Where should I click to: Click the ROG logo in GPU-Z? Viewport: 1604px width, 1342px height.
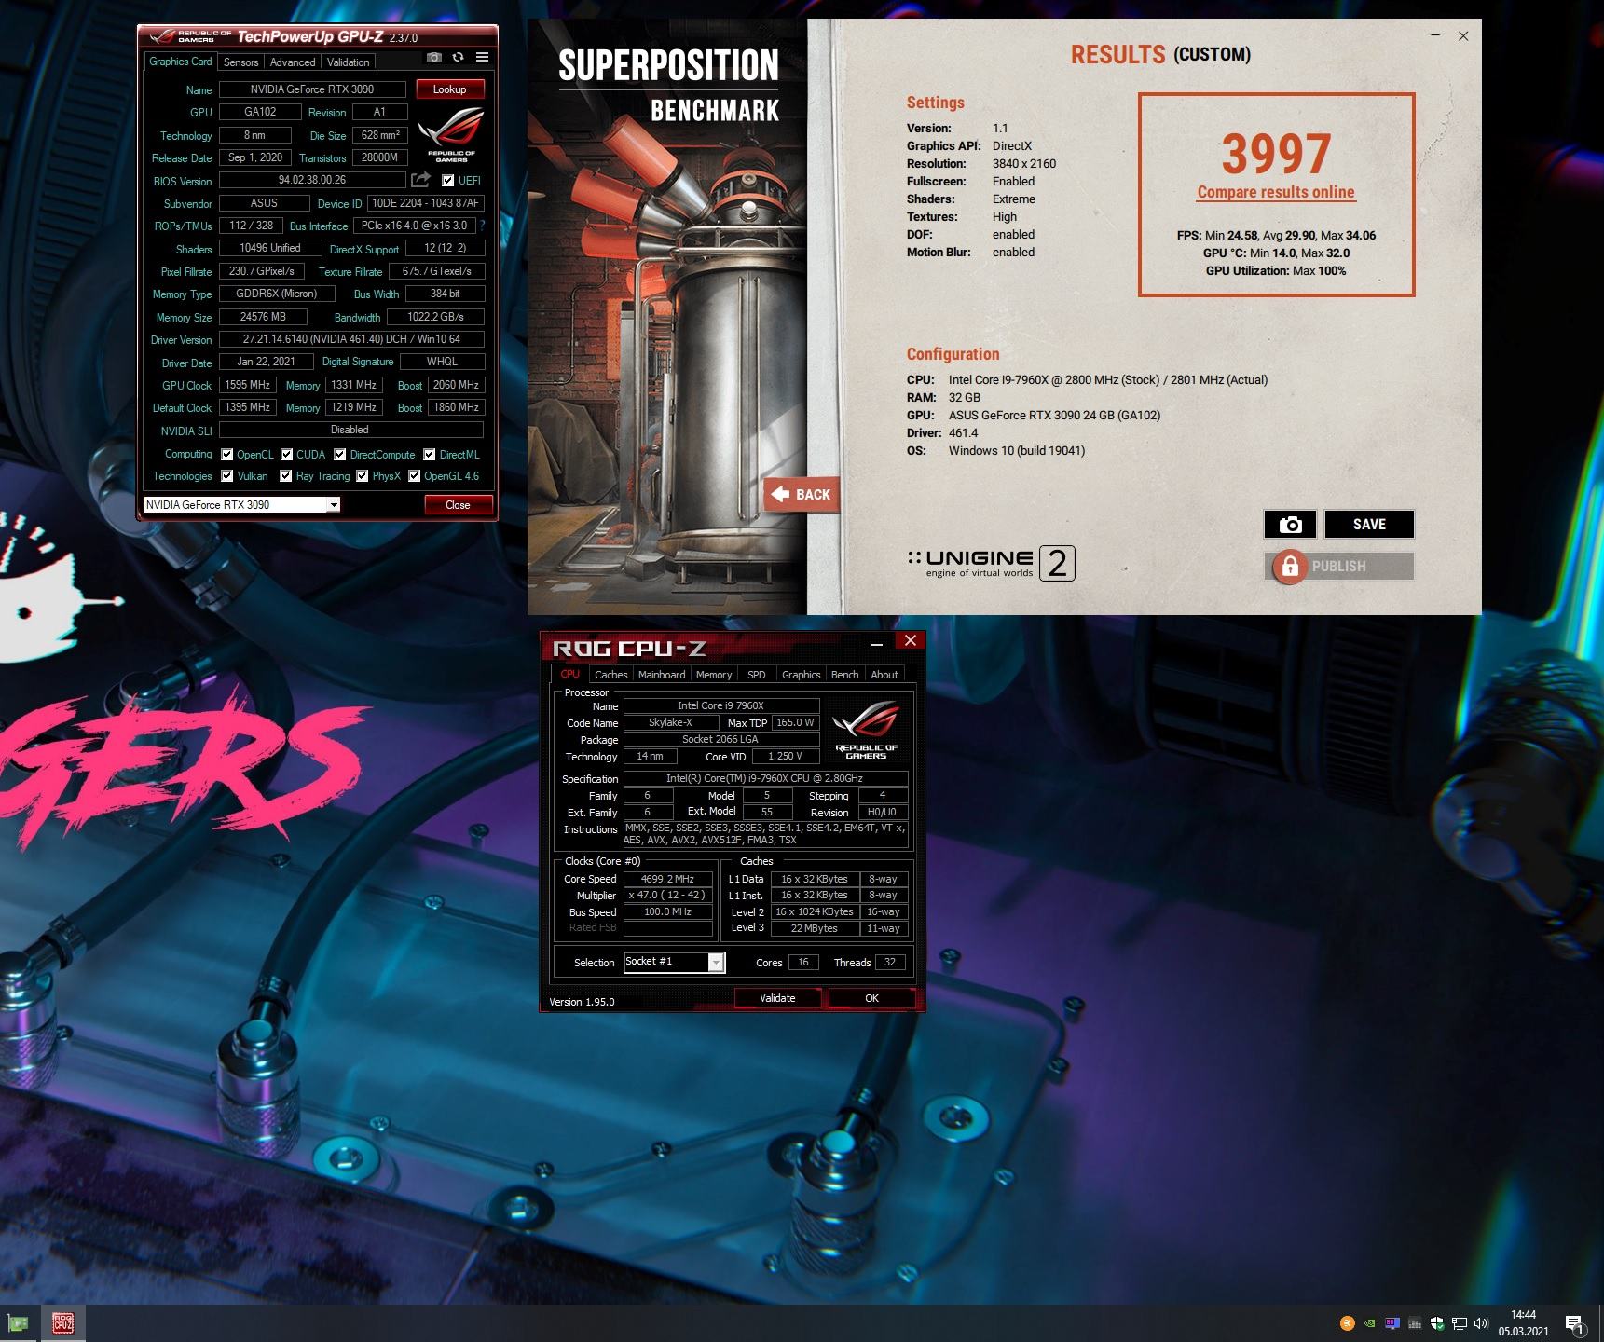[x=451, y=134]
